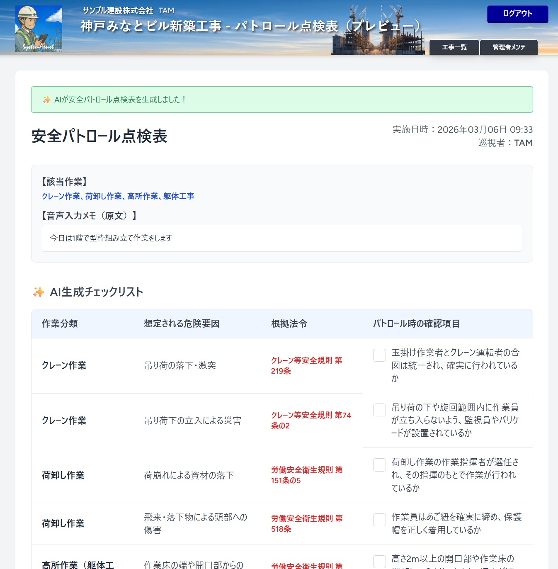Click the クレーン作業、荷卸し作業 applicable work link
This screenshot has height=569, width=558.
(x=118, y=196)
